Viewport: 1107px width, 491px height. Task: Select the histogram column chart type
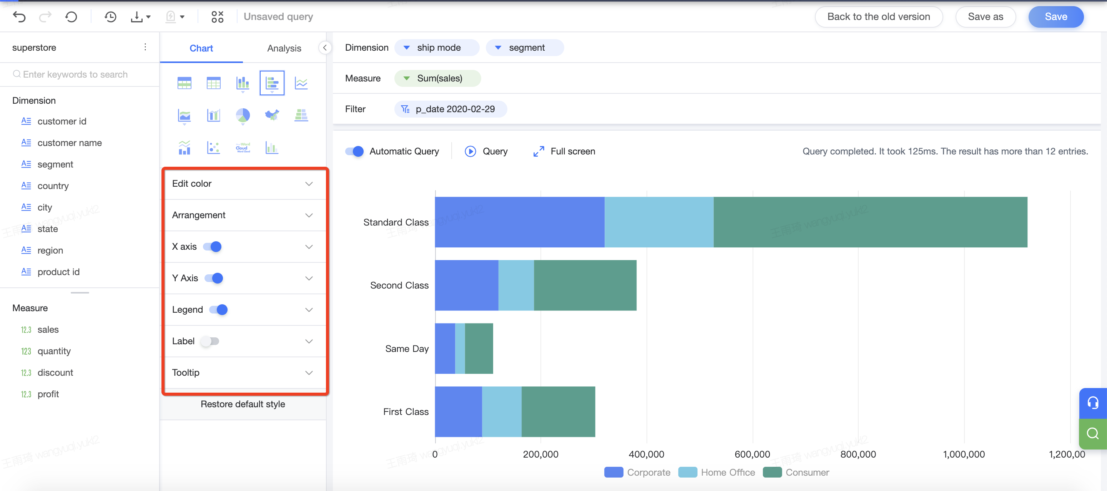tap(272, 148)
